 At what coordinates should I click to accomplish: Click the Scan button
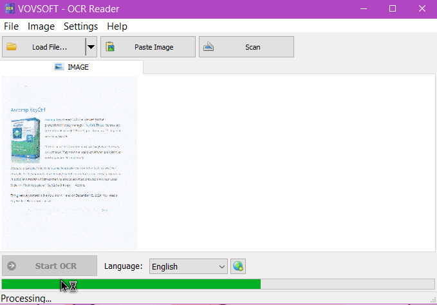click(x=246, y=47)
